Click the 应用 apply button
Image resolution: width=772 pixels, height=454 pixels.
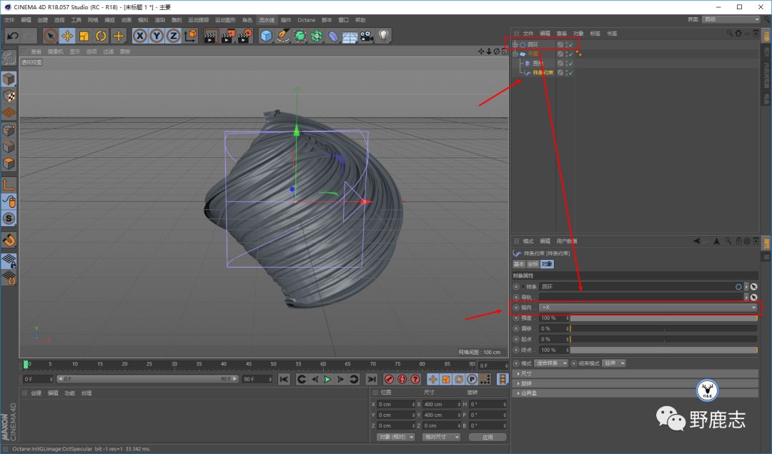[488, 437]
